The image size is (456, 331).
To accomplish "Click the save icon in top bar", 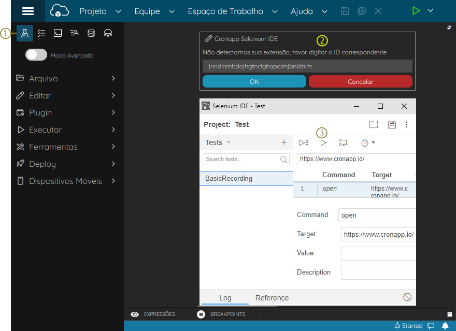I will [345, 11].
